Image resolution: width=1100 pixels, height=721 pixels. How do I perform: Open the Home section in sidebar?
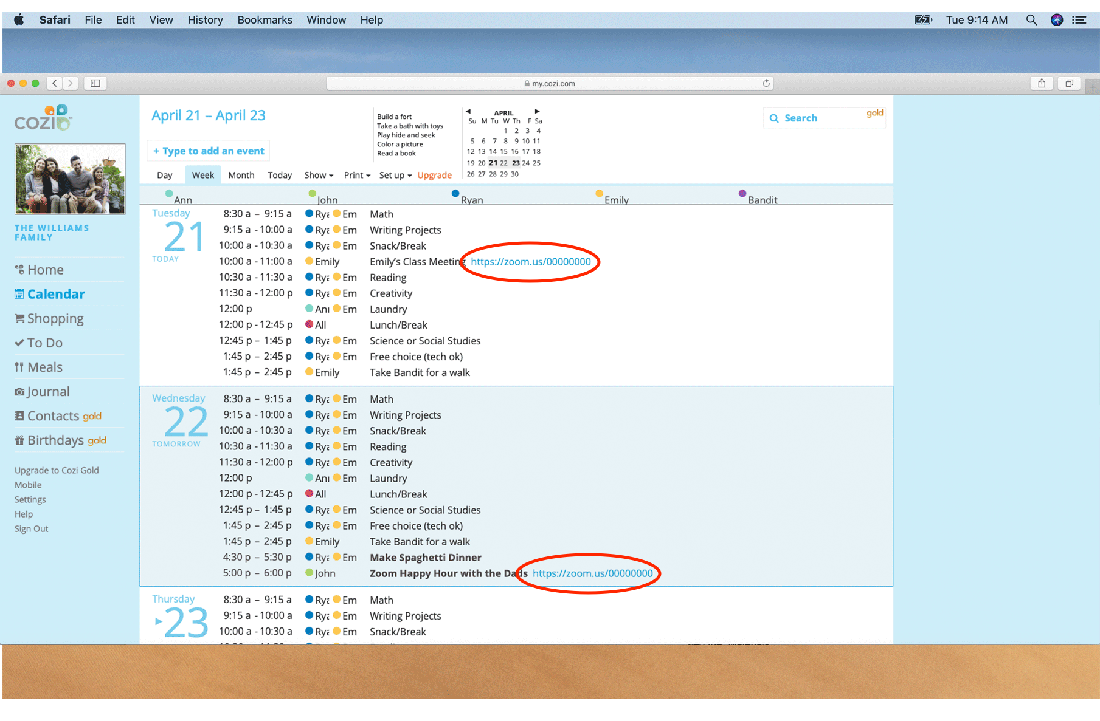tap(20, 270)
